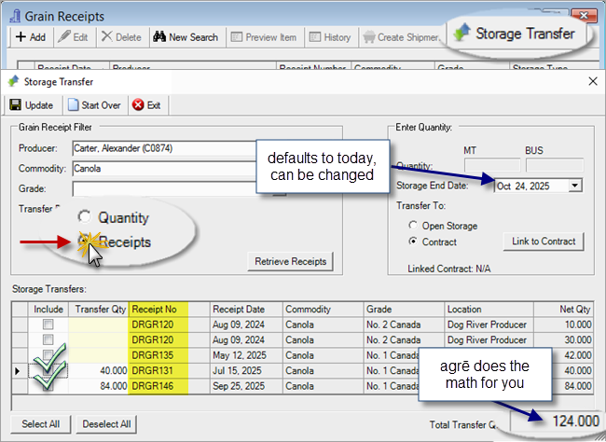Open History in Grain Receipts toolbar
Screen dimensions: 606x442
[x=330, y=37]
